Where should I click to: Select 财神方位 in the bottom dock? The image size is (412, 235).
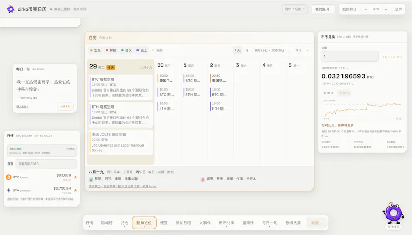coord(144,223)
